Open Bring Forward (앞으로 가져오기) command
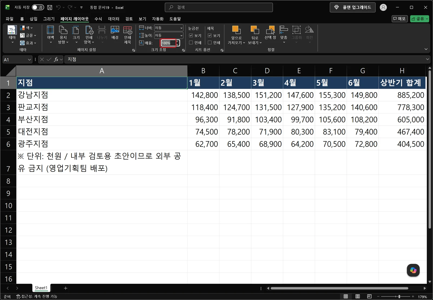 click(236, 35)
